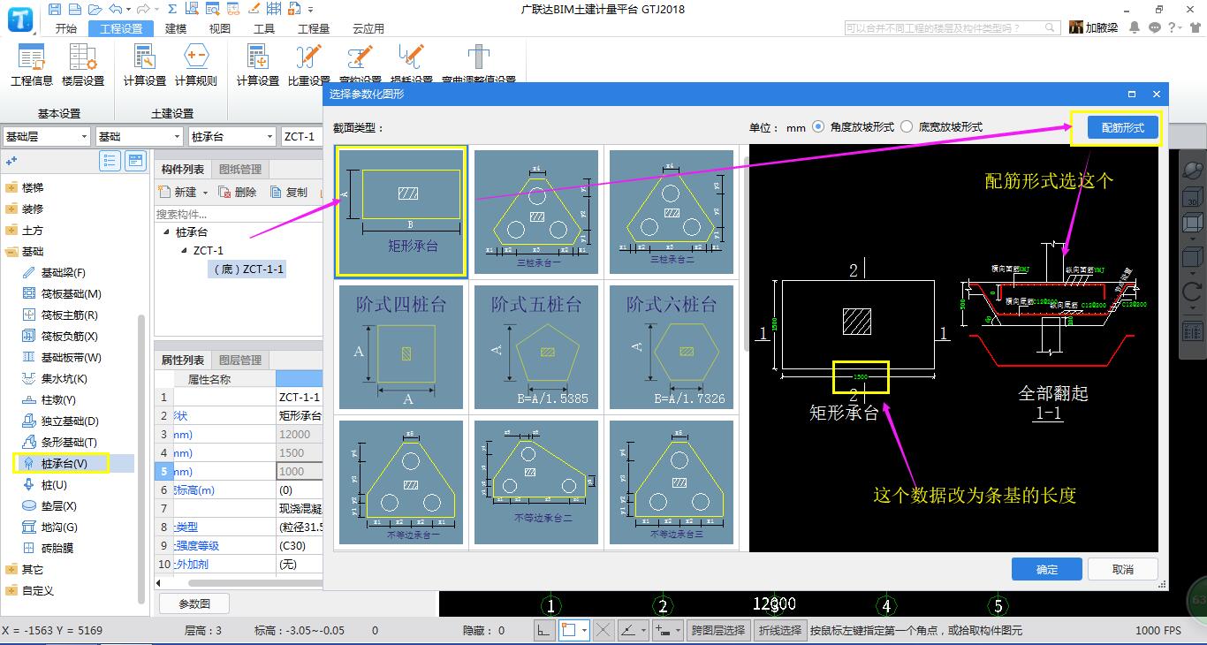1207x645 pixels.
Task: Click the 弯曲调整值设置 ribbon icon
Action: click(478, 64)
